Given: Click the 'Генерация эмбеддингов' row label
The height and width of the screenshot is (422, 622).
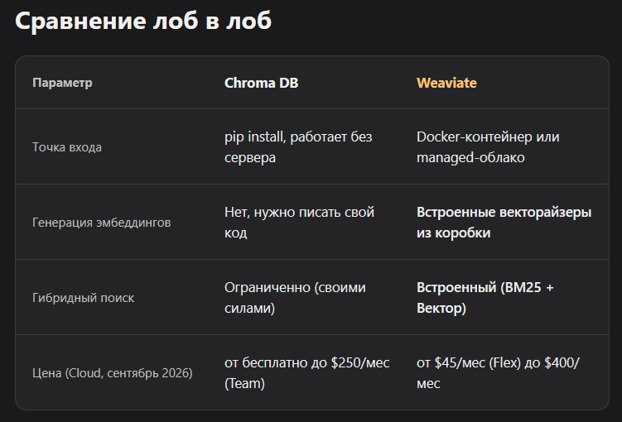Looking at the screenshot, I should point(102,223).
